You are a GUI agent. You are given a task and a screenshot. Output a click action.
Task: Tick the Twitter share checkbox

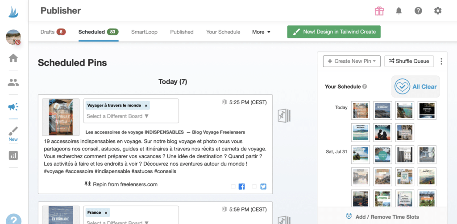[254, 187]
